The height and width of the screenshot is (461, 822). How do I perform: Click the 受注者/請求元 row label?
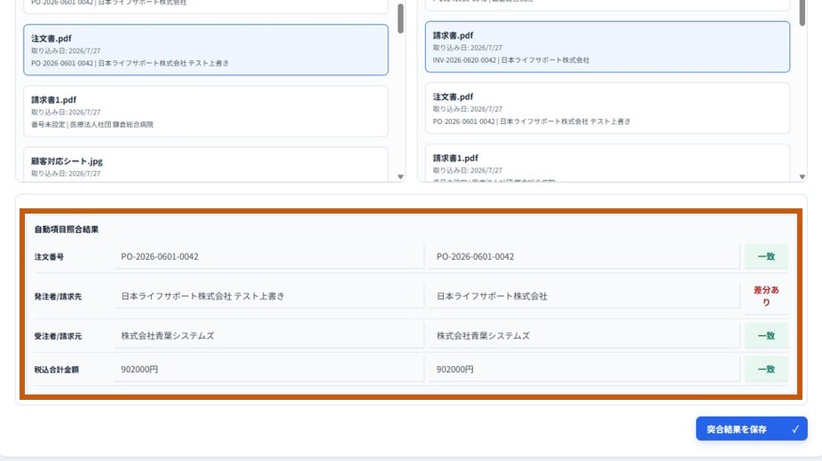tap(58, 336)
